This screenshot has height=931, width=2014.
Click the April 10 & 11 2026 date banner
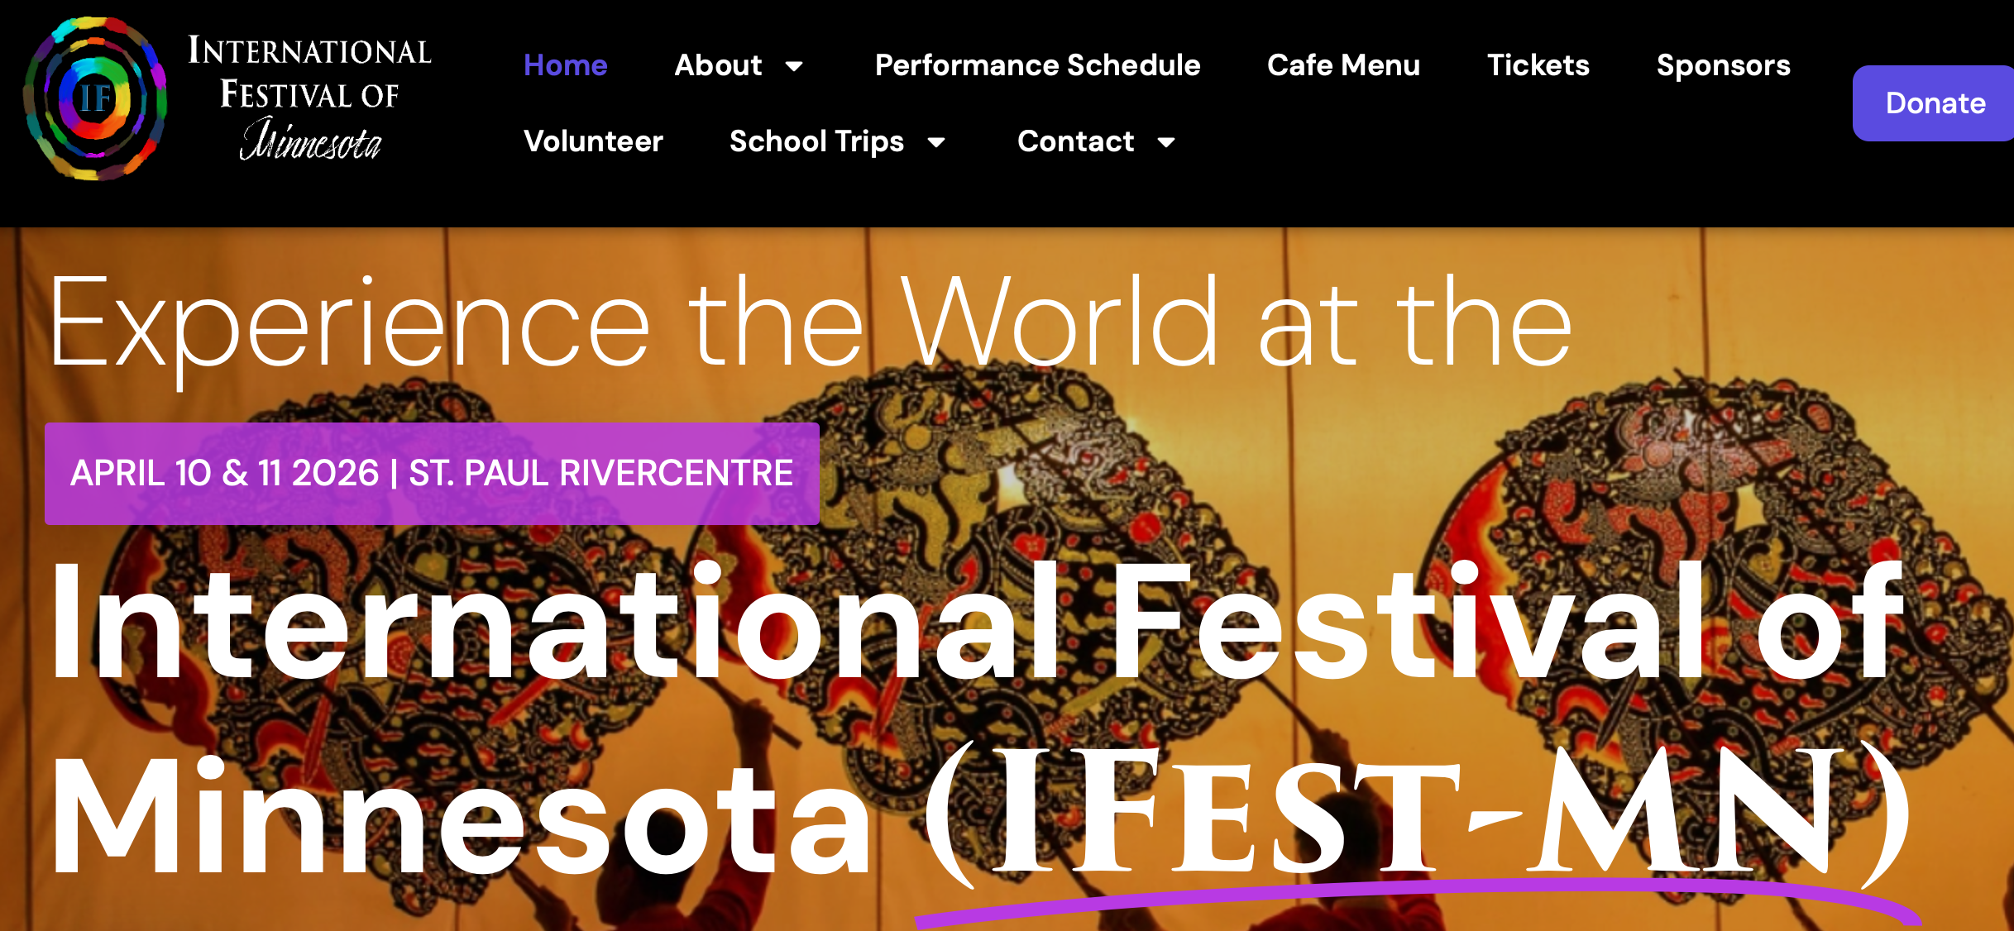coord(432,474)
